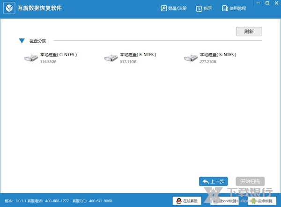Click the 277.21GB size text
The image size is (281, 207).
point(208,62)
